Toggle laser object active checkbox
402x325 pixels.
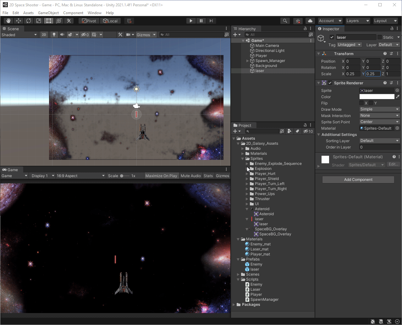coord(332,37)
